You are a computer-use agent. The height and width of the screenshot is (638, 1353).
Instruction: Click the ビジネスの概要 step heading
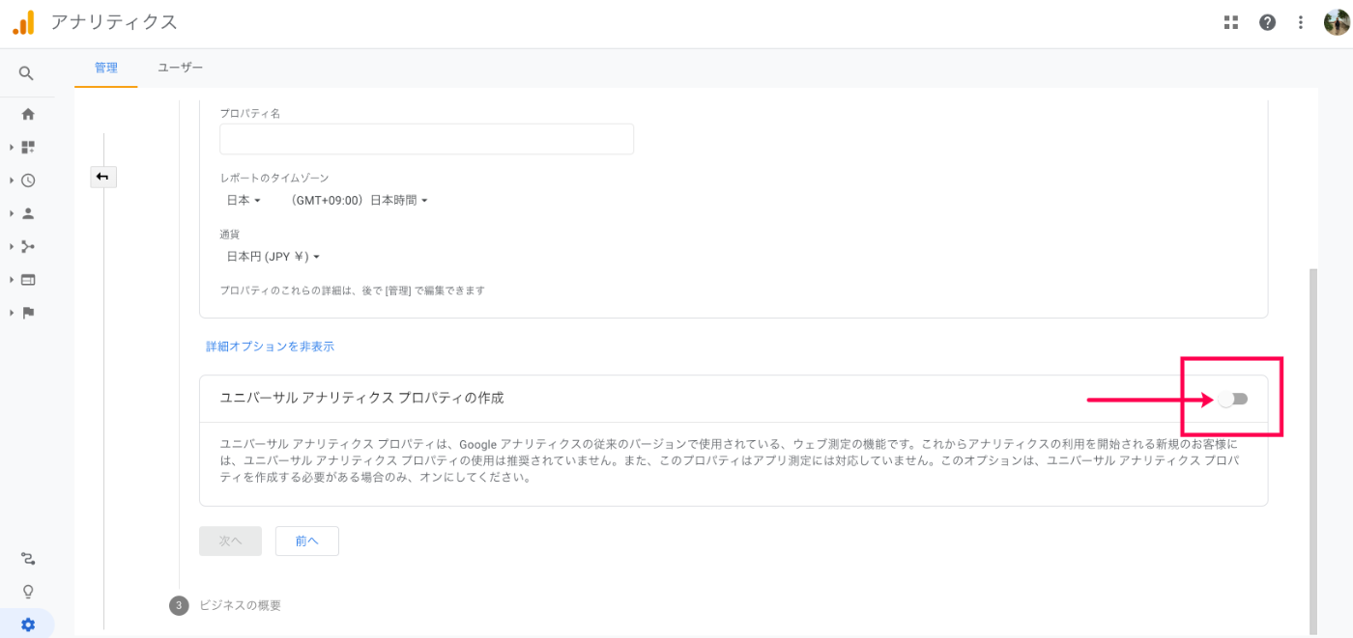point(240,605)
